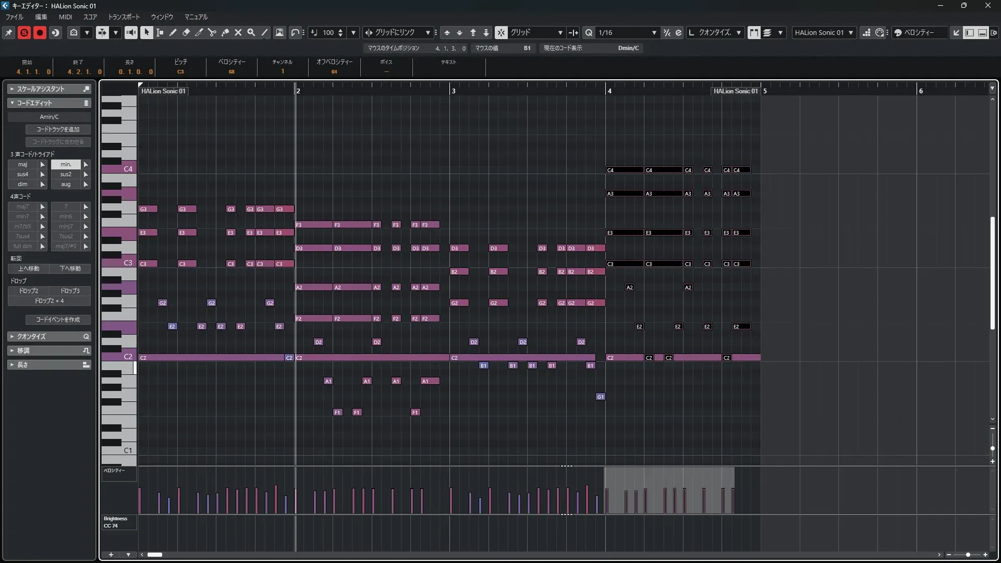
Task: Toggle Acoustic Feedback speaker button
Action: click(x=131, y=32)
